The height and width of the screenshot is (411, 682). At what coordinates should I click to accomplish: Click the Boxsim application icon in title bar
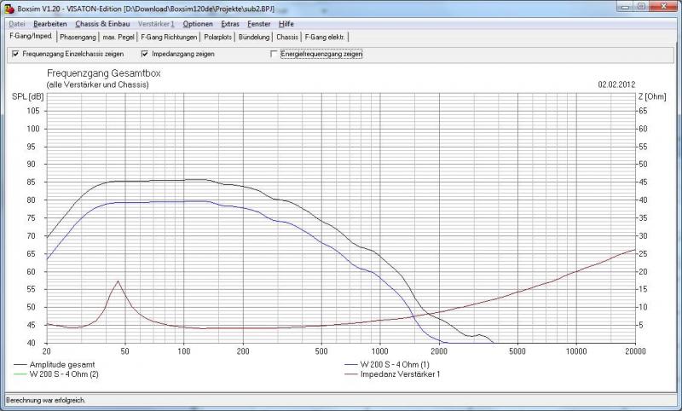point(9,9)
